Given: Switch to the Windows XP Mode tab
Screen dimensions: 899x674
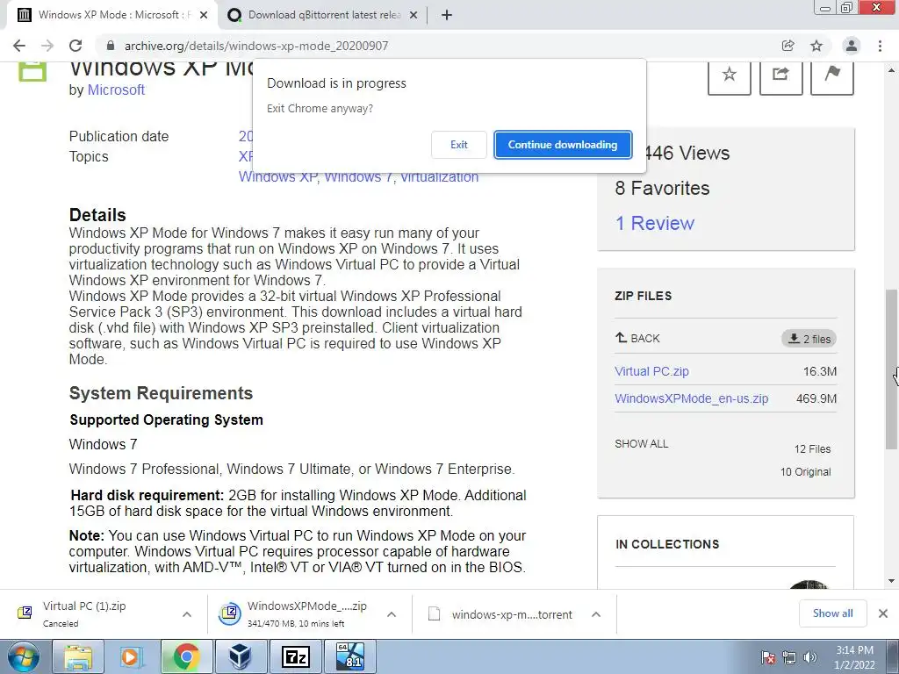Looking at the screenshot, I should (112, 15).
